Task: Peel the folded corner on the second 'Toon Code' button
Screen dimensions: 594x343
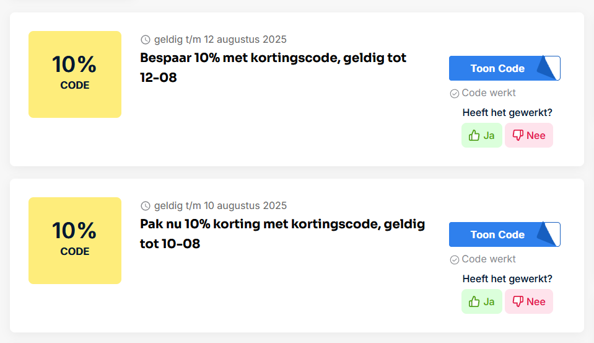Action: click(548, 234)
